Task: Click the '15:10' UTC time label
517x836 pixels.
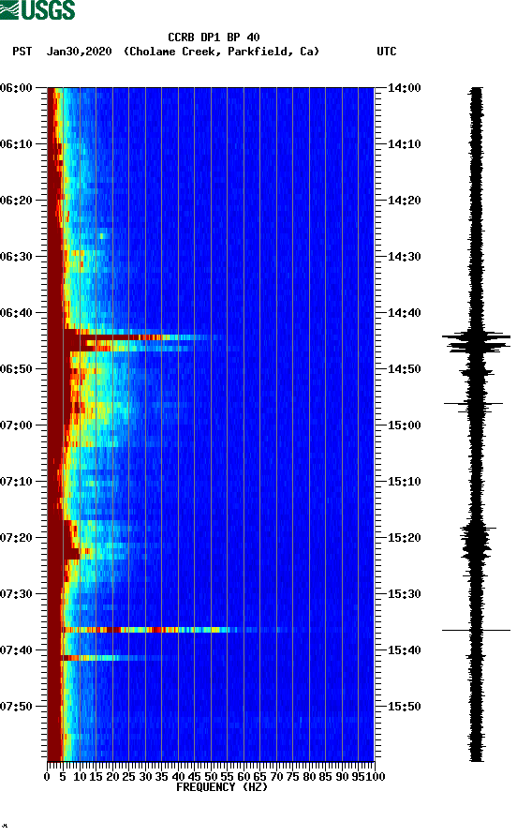Action: [x=404, y=482]
